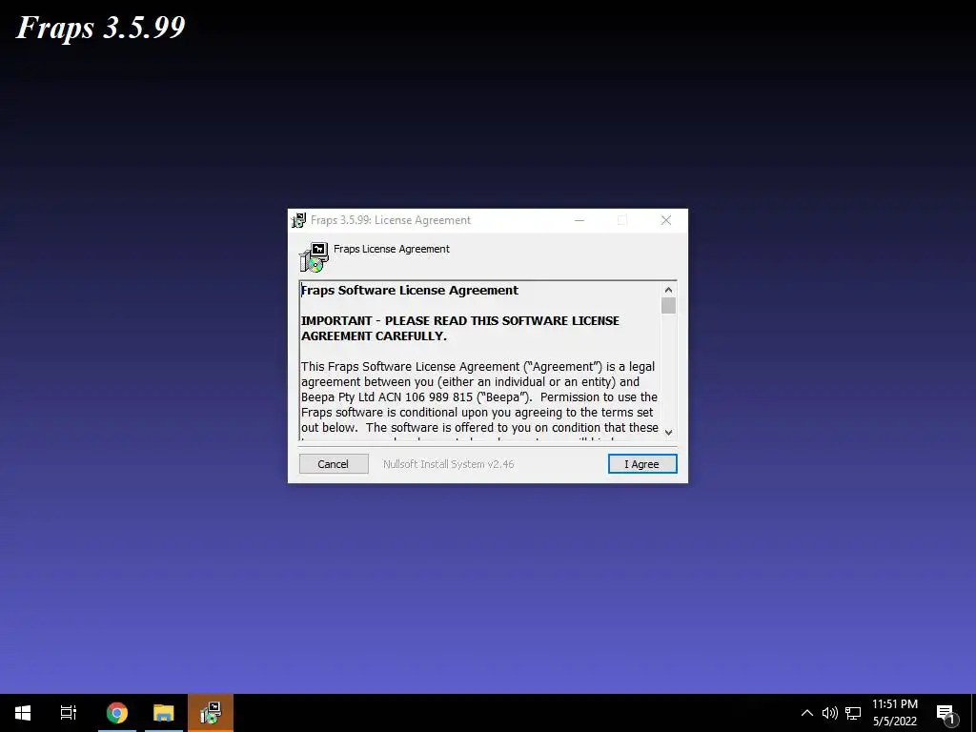Select the Fraps installer taskbar icon
This screenshot has width=976, height=732.
point(211,713)
